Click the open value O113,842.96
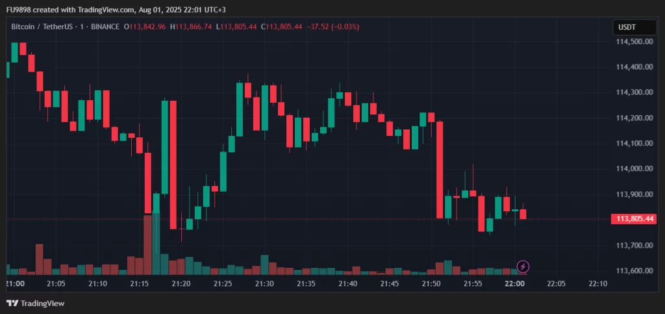Viewport: 665px width, 314px height. (145, 27)
